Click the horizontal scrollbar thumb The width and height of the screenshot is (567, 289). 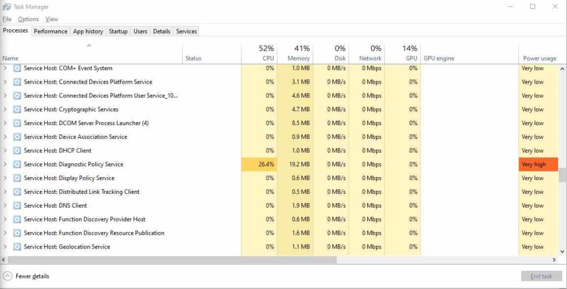[172, 260]
